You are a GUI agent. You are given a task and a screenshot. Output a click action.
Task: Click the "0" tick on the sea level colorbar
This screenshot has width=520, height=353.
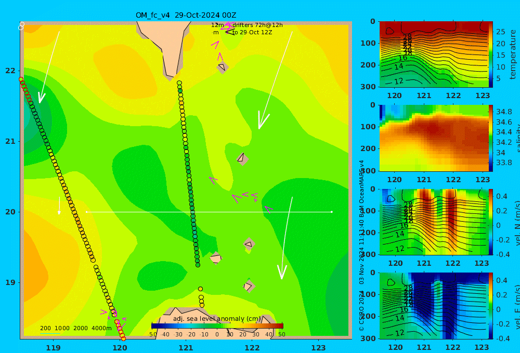click(217, 334)
